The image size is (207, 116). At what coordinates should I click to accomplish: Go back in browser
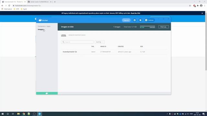(x=2, y=6)
